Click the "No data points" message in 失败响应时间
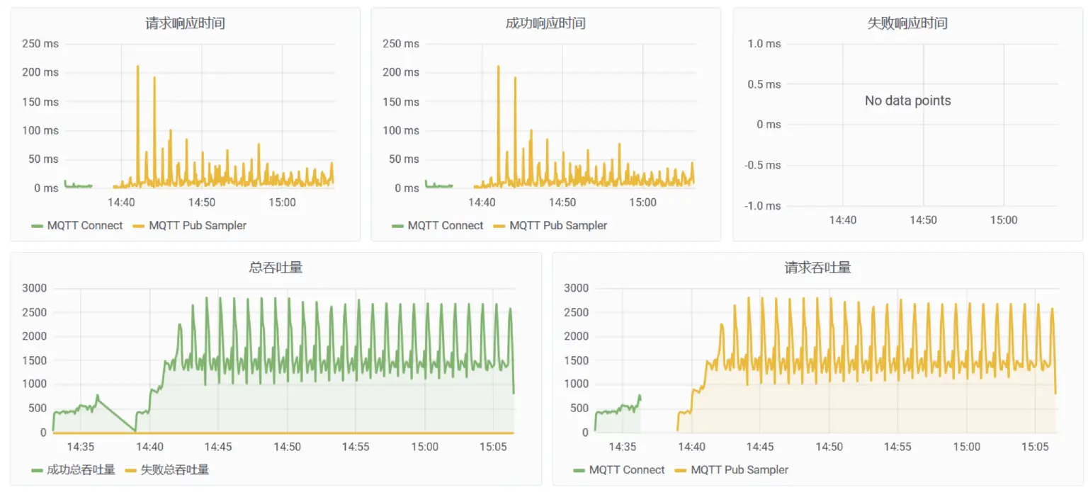 [907, 101]
